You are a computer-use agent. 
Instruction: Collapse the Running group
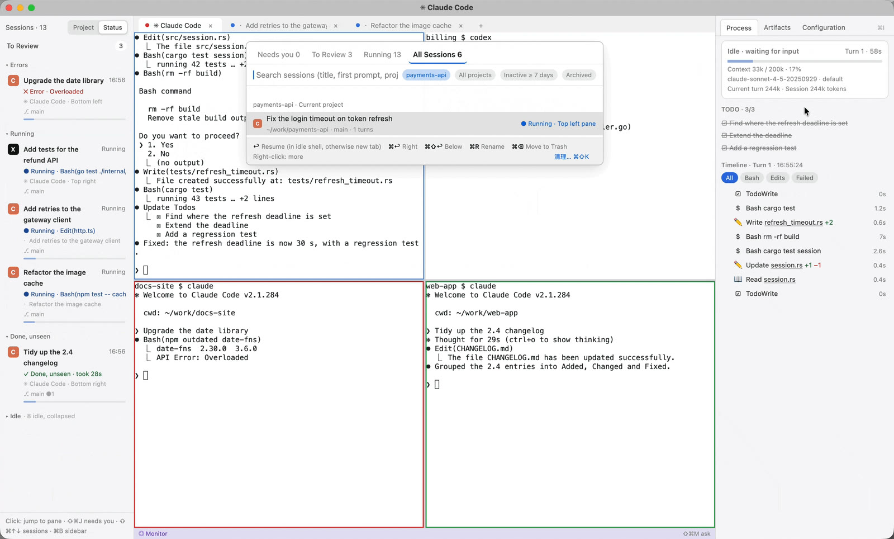21,134
